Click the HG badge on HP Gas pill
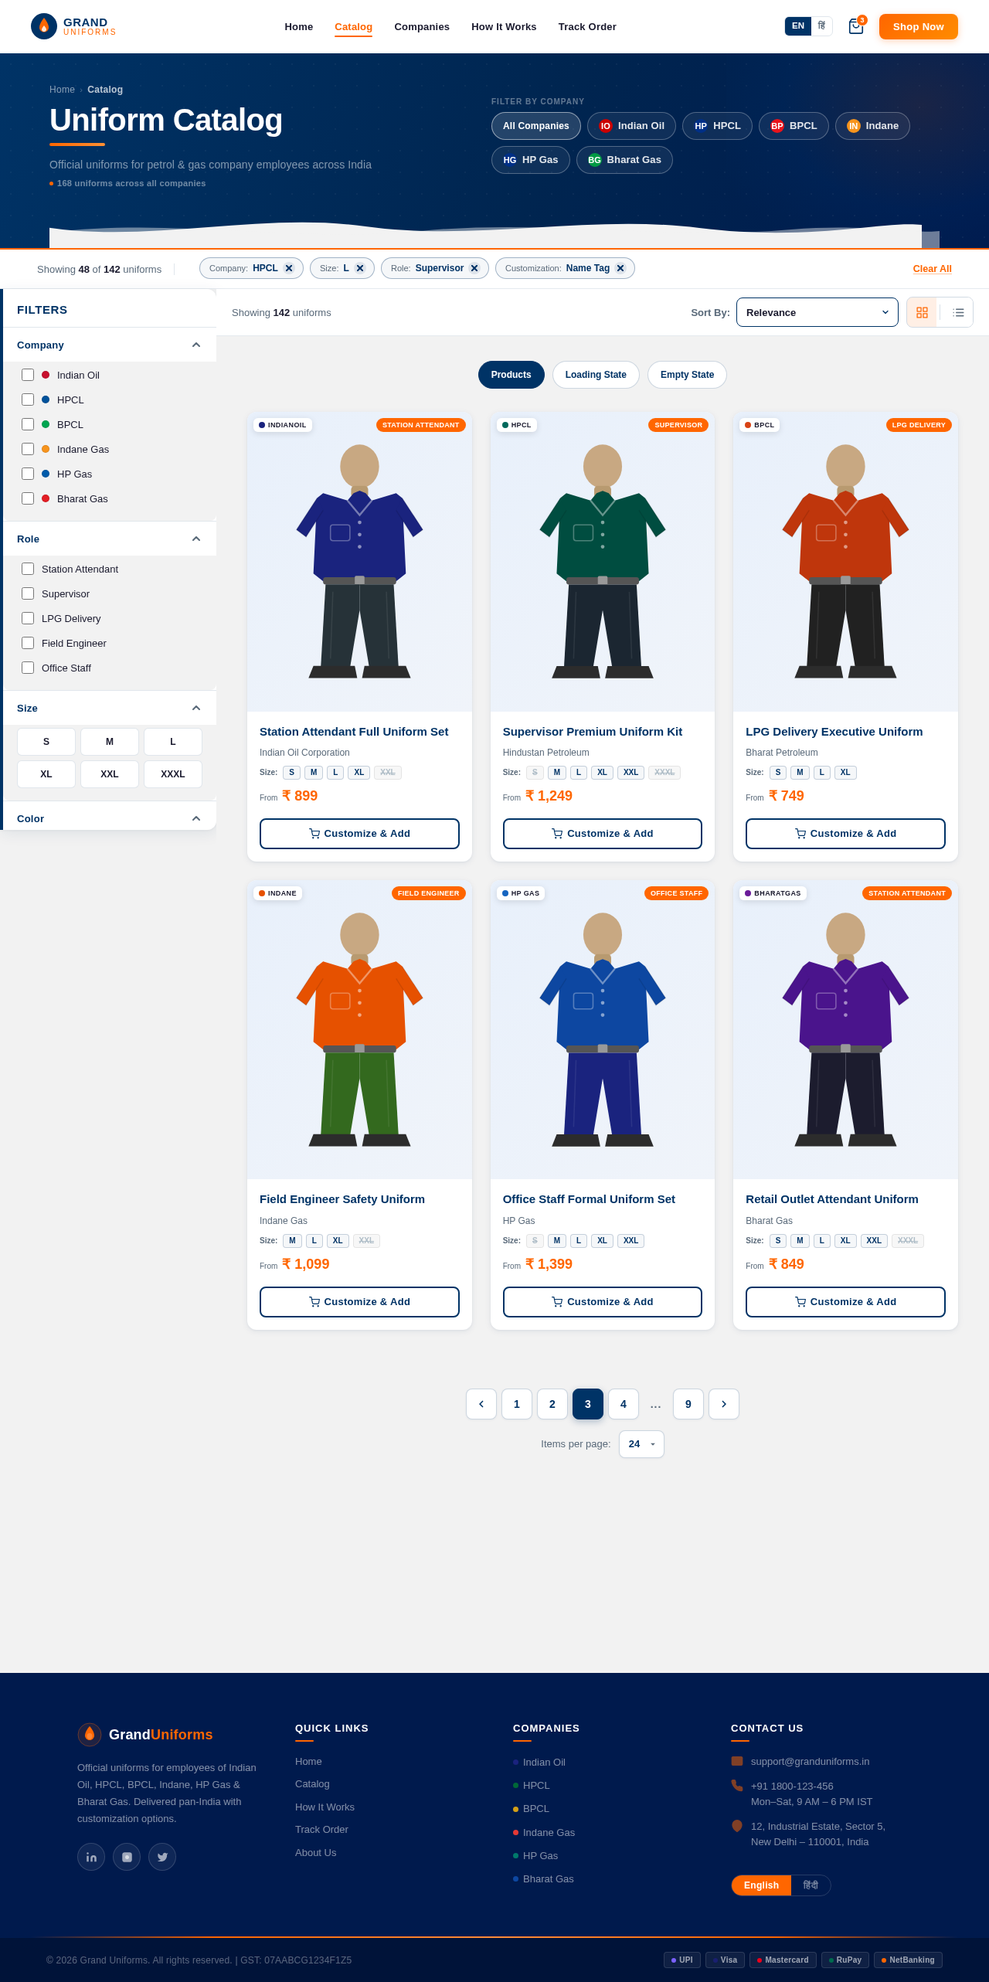This screenshot has width=989, height=1982. 510,160
